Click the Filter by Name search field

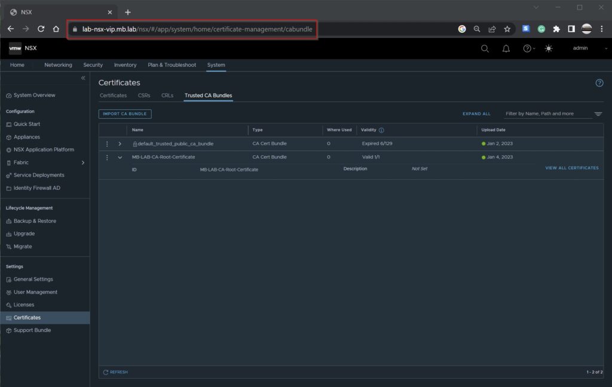547,113
